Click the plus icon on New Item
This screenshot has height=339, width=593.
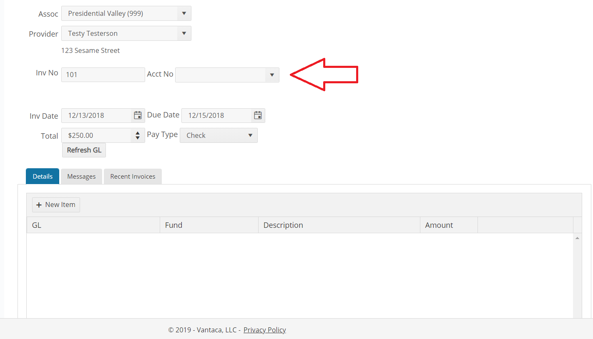pos(39,204)
